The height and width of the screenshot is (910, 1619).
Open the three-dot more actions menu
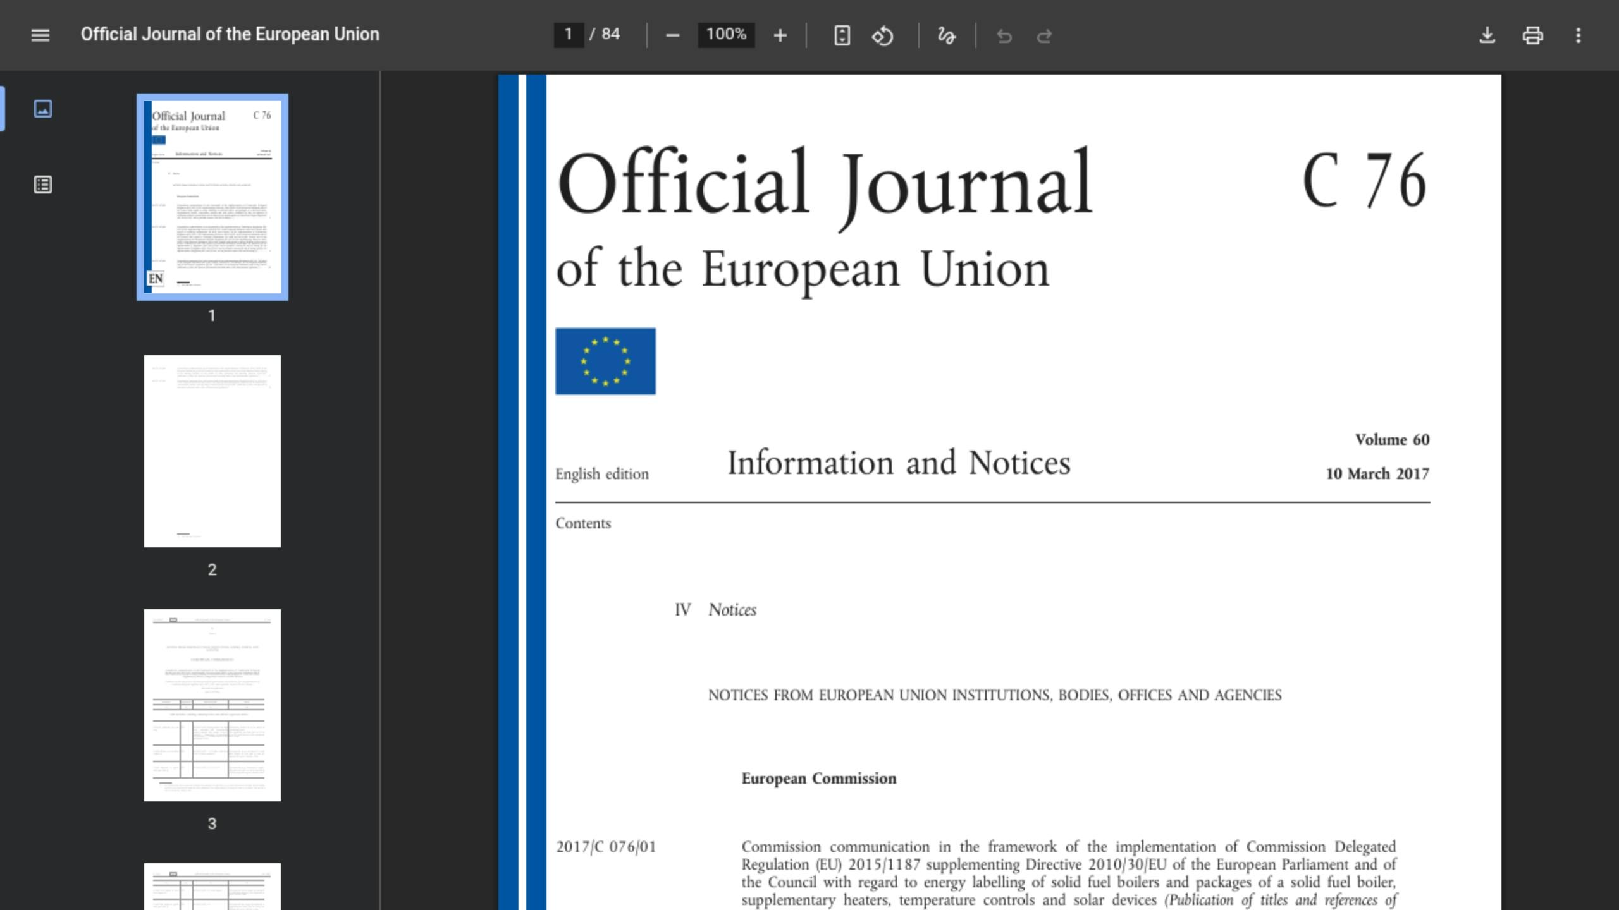coord(1579,35)
